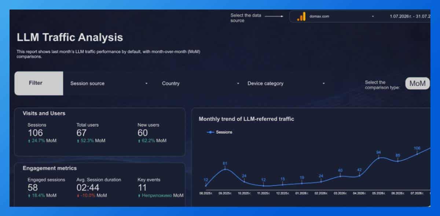
Task: Select the Avg. Session duration value 02:44
Action: [88, 188]
